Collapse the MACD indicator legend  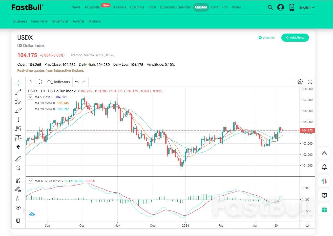(30, 181)
